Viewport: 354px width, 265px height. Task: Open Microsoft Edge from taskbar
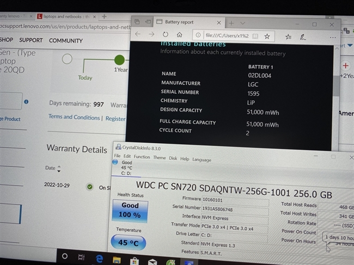[99, 258]
